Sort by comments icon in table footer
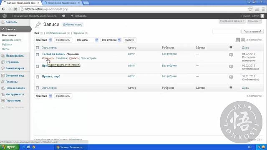267x150 pixels. point(231,87)
